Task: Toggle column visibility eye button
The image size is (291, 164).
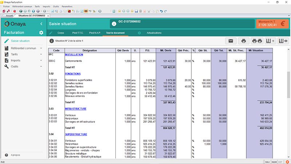Action: click(x=283, y=41)
